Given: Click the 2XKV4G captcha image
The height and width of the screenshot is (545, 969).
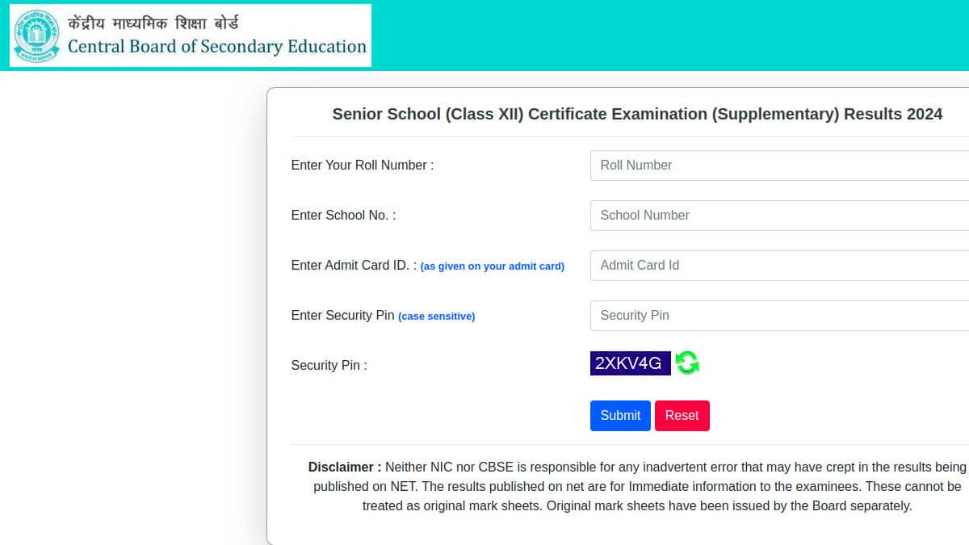Looking at the screenshot, I should tap(630, 363).
